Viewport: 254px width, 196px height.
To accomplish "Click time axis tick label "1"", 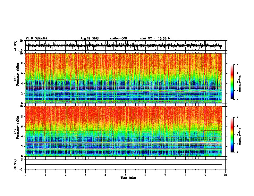I will 45,175.
